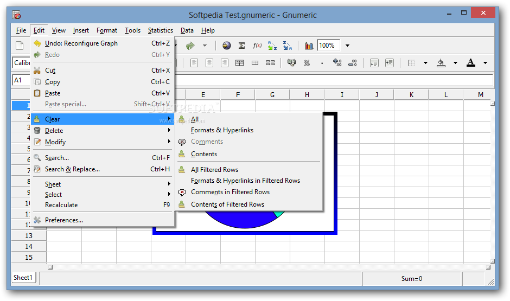This screenshot has height=301, width=510.
Task: Choose Clear Formats & Hyperlinks
Action: click(x=249, y=130)
